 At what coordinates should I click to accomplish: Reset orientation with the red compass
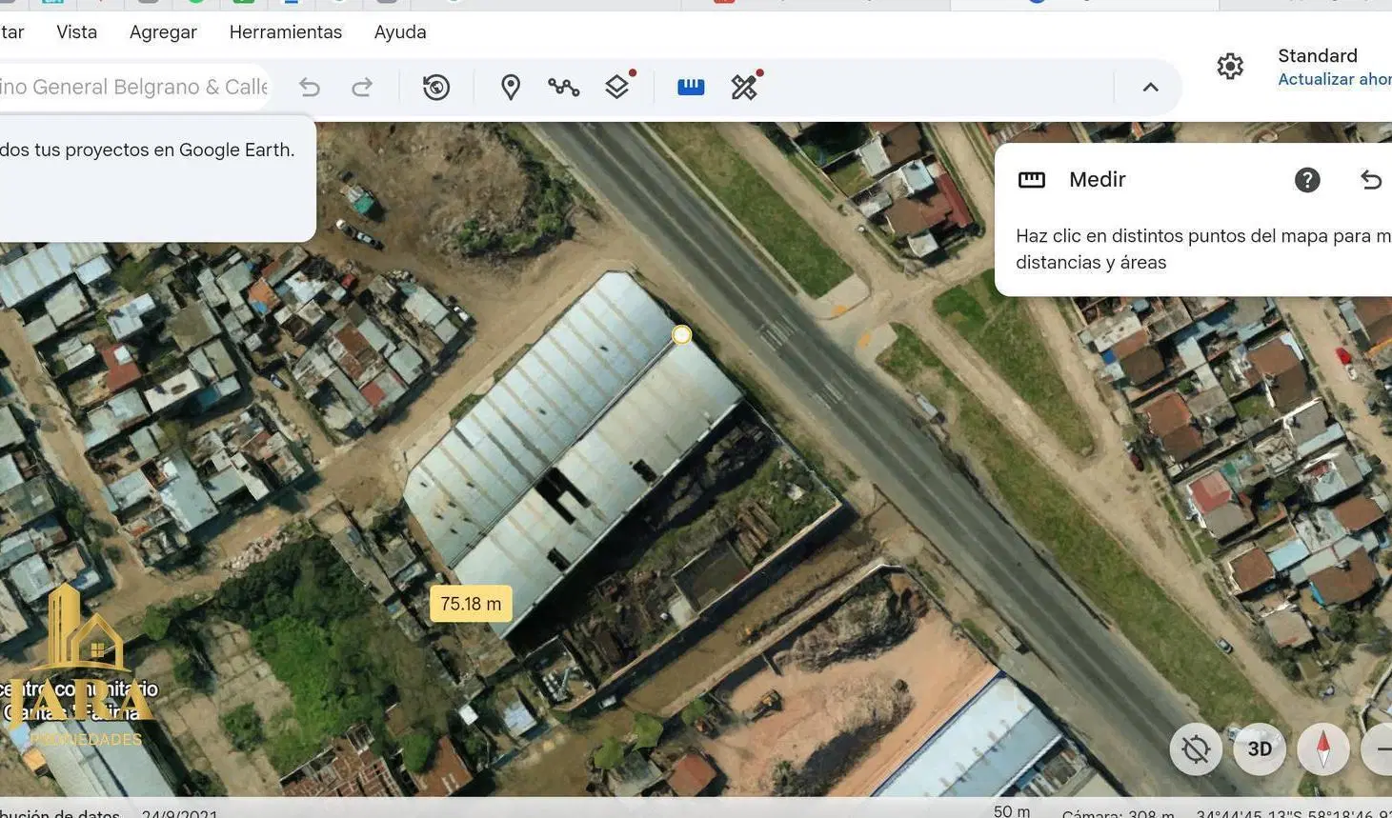point(1323,749)
